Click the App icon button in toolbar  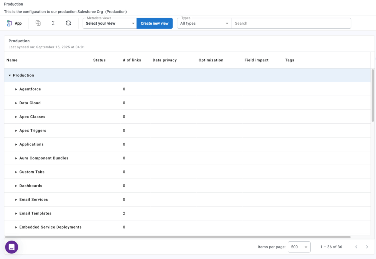point(14,23)
